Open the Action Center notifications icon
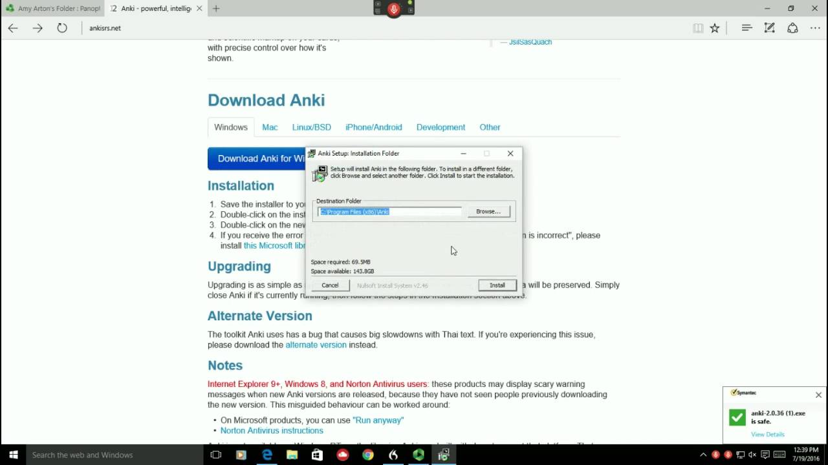The image size is (828, 465). pos(765,455)
